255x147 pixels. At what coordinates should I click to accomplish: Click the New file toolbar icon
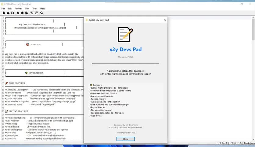4,13
